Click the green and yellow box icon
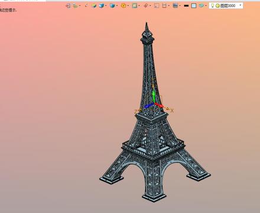 point(94,6)
